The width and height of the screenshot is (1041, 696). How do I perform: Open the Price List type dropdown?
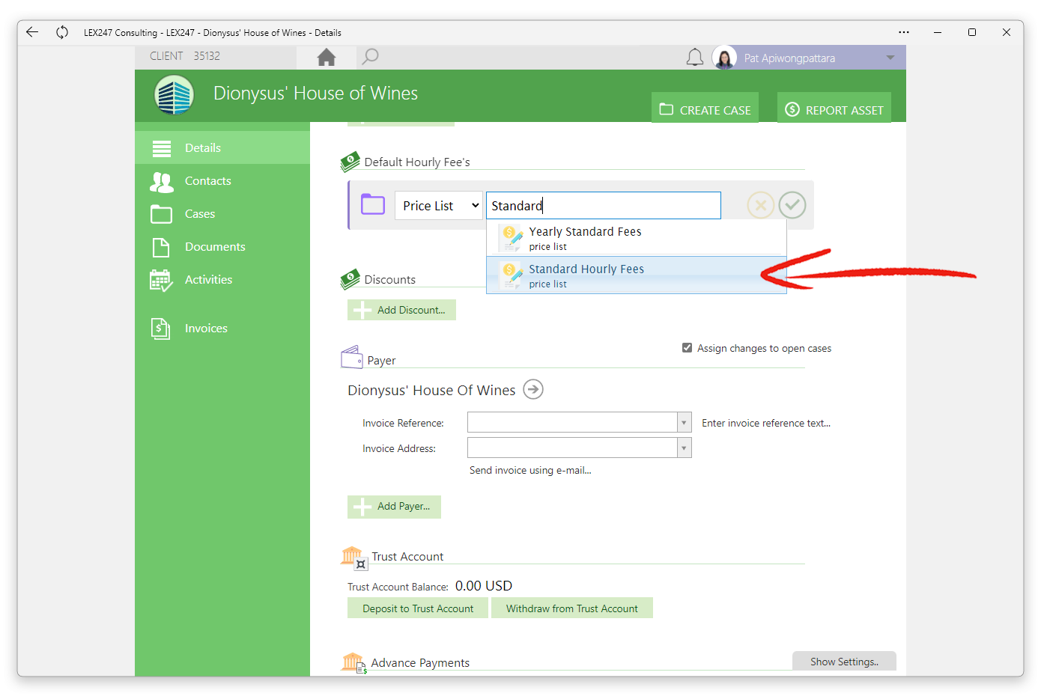(x=438, y=206)
